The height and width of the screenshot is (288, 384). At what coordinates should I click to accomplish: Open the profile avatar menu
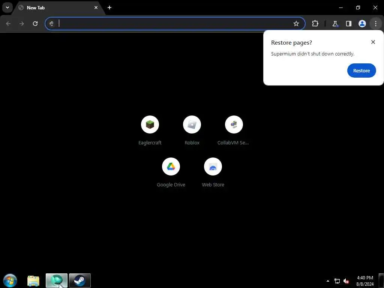(x=362, y=24)
